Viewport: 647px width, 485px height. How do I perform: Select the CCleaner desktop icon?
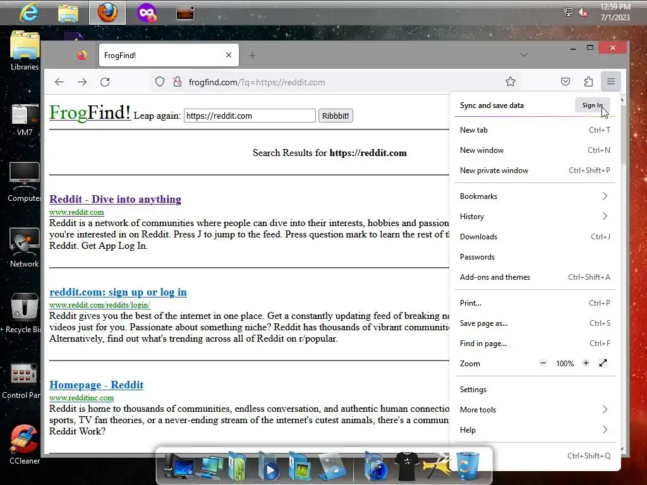(25, 445)
